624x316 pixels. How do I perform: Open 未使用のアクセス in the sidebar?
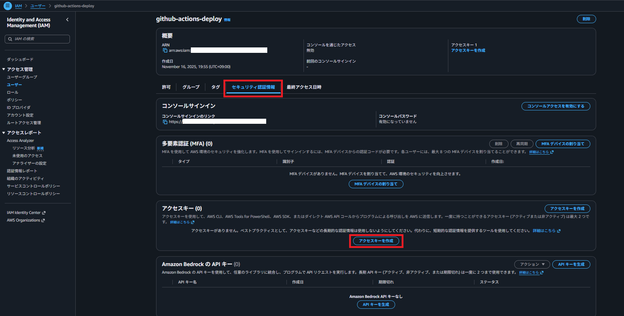click(x=28, y=156)
